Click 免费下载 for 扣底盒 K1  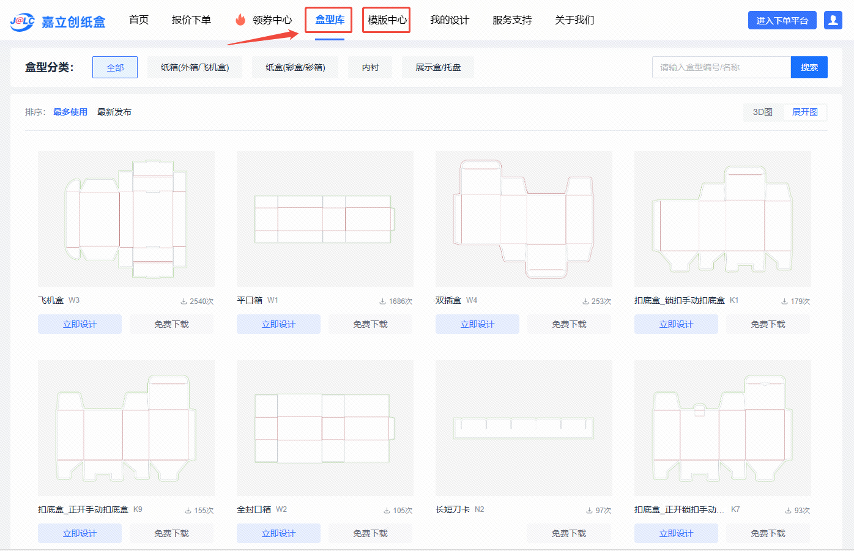(768, 324)
